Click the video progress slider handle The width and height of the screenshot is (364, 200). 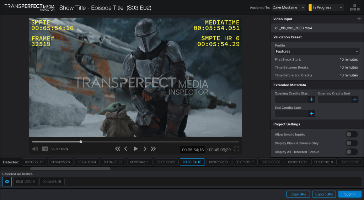[x=81, y=142]
